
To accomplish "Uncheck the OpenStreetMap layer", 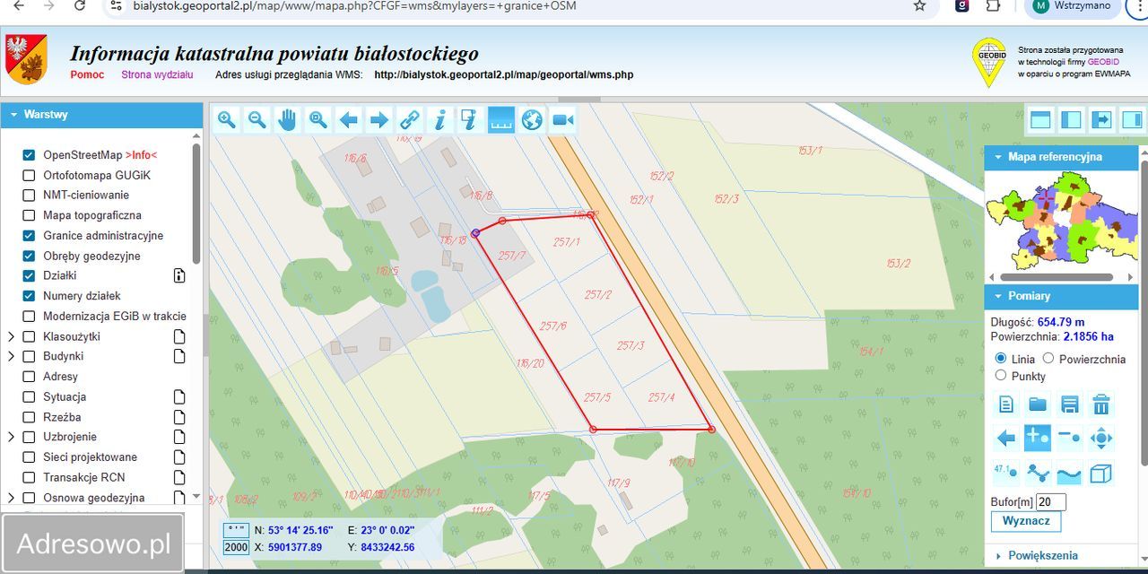I will point(29,154).
